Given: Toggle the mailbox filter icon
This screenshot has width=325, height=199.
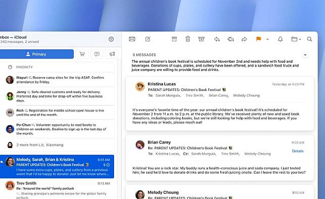Looking at the screenshot, I should pos(111,39).
